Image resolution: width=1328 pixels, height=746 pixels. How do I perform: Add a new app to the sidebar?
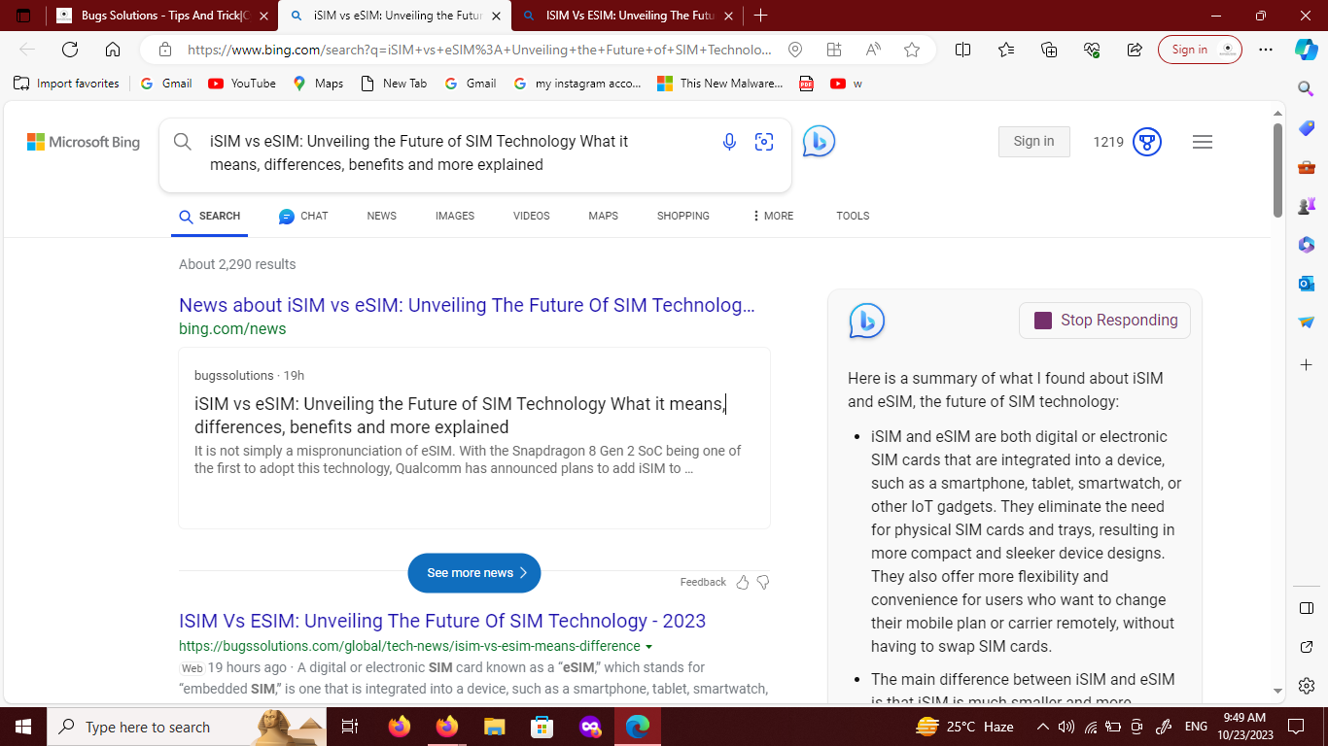[1307, 364]
